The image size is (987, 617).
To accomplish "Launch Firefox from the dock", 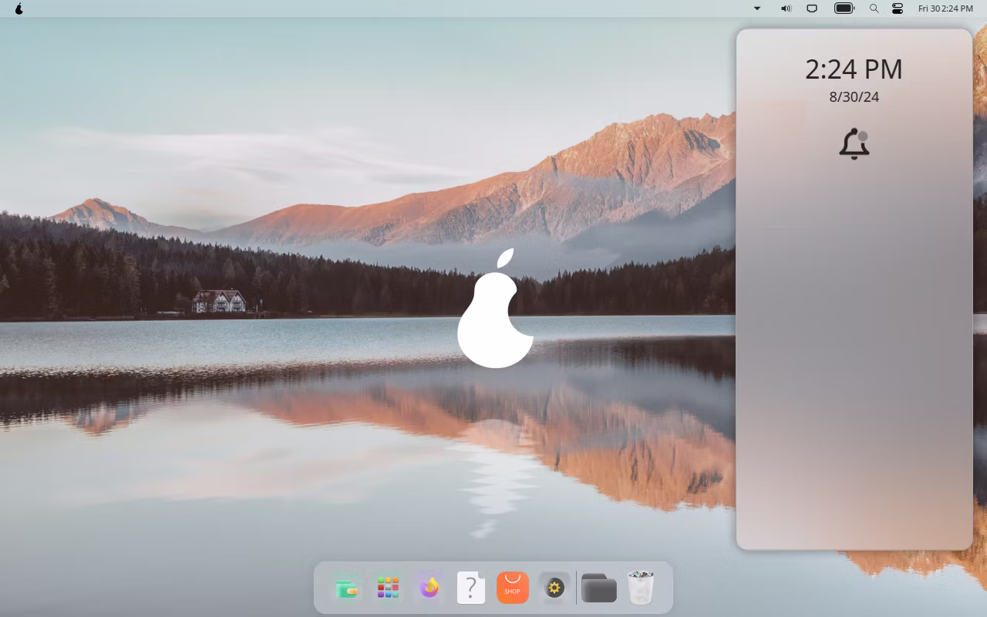I will coord(429,588).
